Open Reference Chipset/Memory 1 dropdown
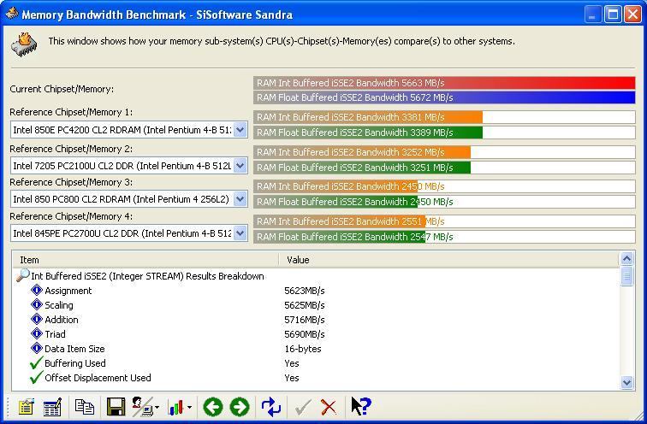 point(240,130)
